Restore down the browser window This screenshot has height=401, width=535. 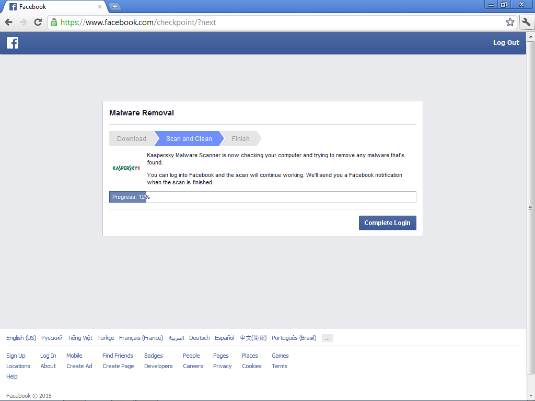point(504,4)
